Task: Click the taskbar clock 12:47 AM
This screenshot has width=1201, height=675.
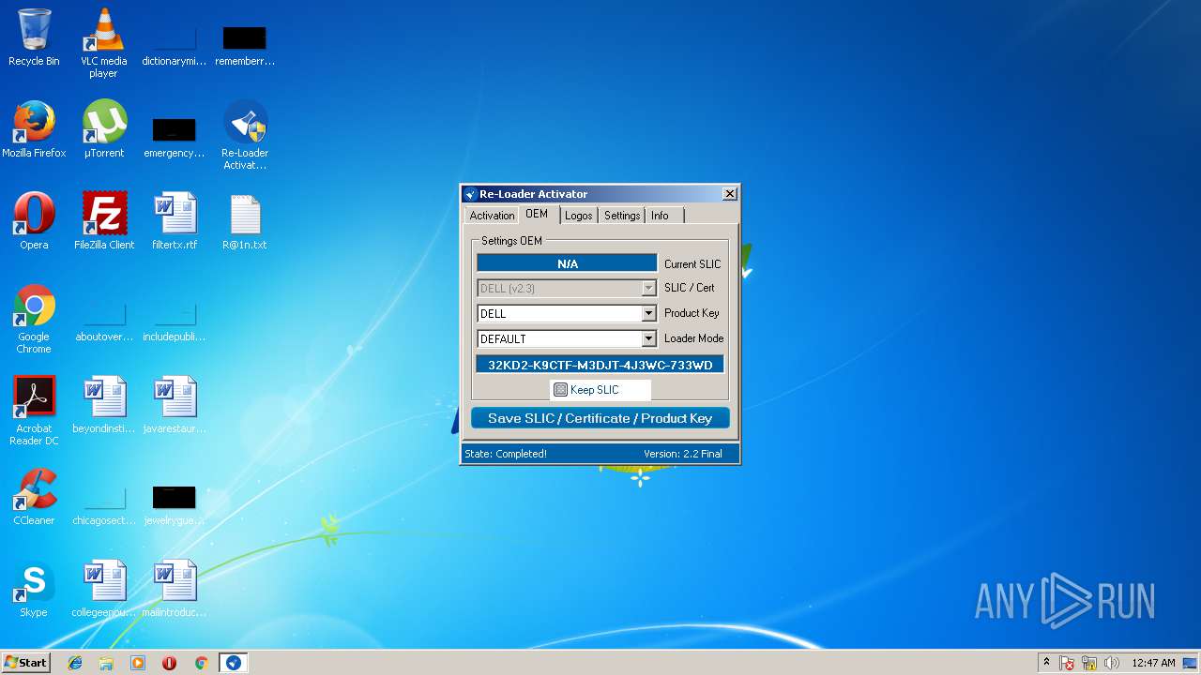Action: [1153, 663]
